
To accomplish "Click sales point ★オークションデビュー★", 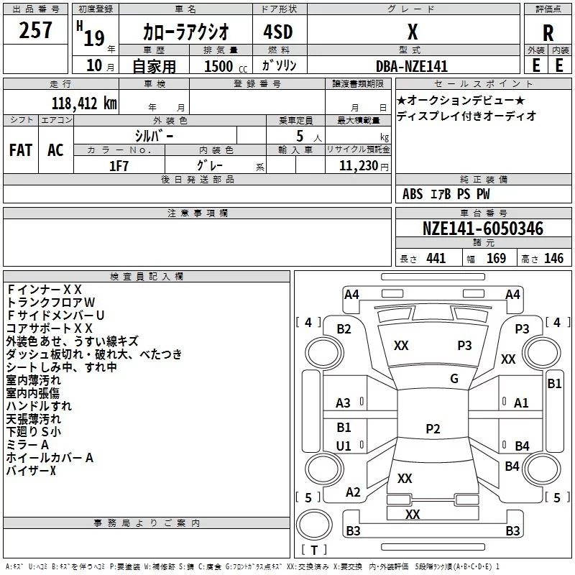I will pyautogui.click(x=461, y=100).
